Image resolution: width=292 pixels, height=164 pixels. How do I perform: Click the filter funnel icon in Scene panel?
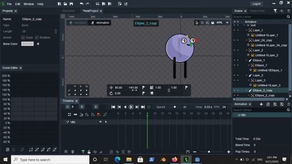(275, 11)
